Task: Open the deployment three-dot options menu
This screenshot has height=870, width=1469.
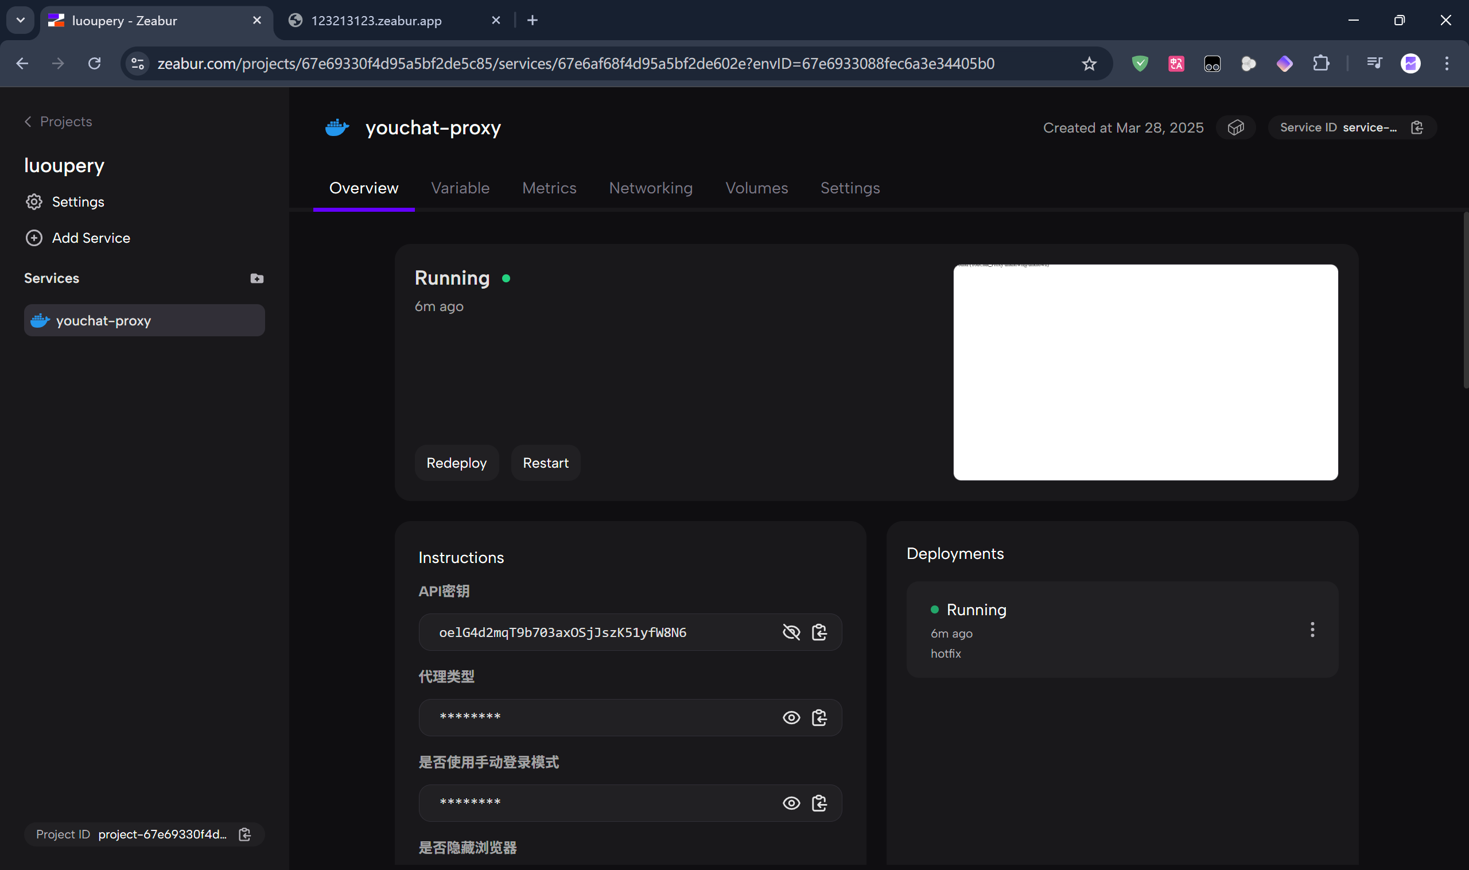Action: (x=1312, y=630)
